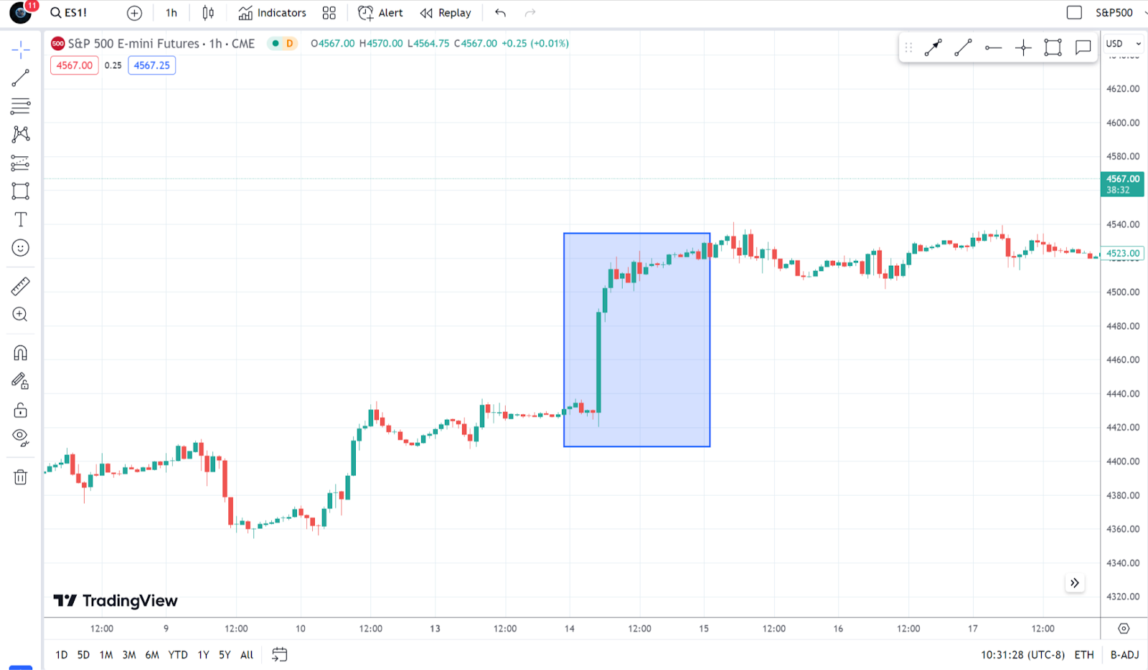Open the USD currency dropdown
This screenshot has width=1148, height=670.
click(1123, 44)
